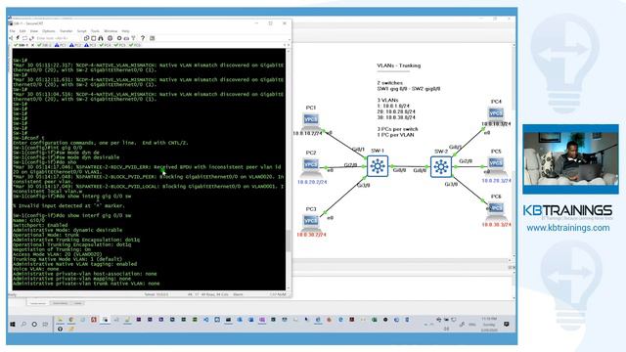626x352 pixels.
Task: Open the Script menu
Action: pos(81,31)
